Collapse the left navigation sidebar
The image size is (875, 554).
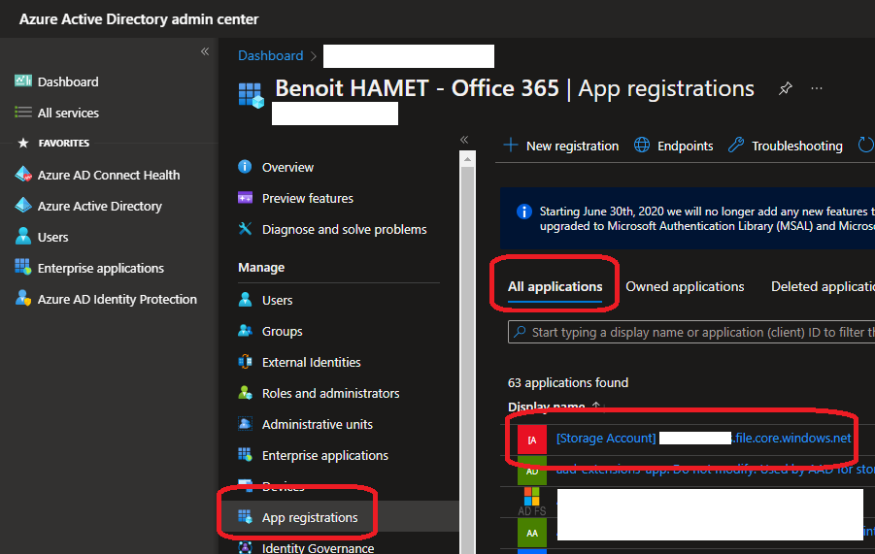205,51
